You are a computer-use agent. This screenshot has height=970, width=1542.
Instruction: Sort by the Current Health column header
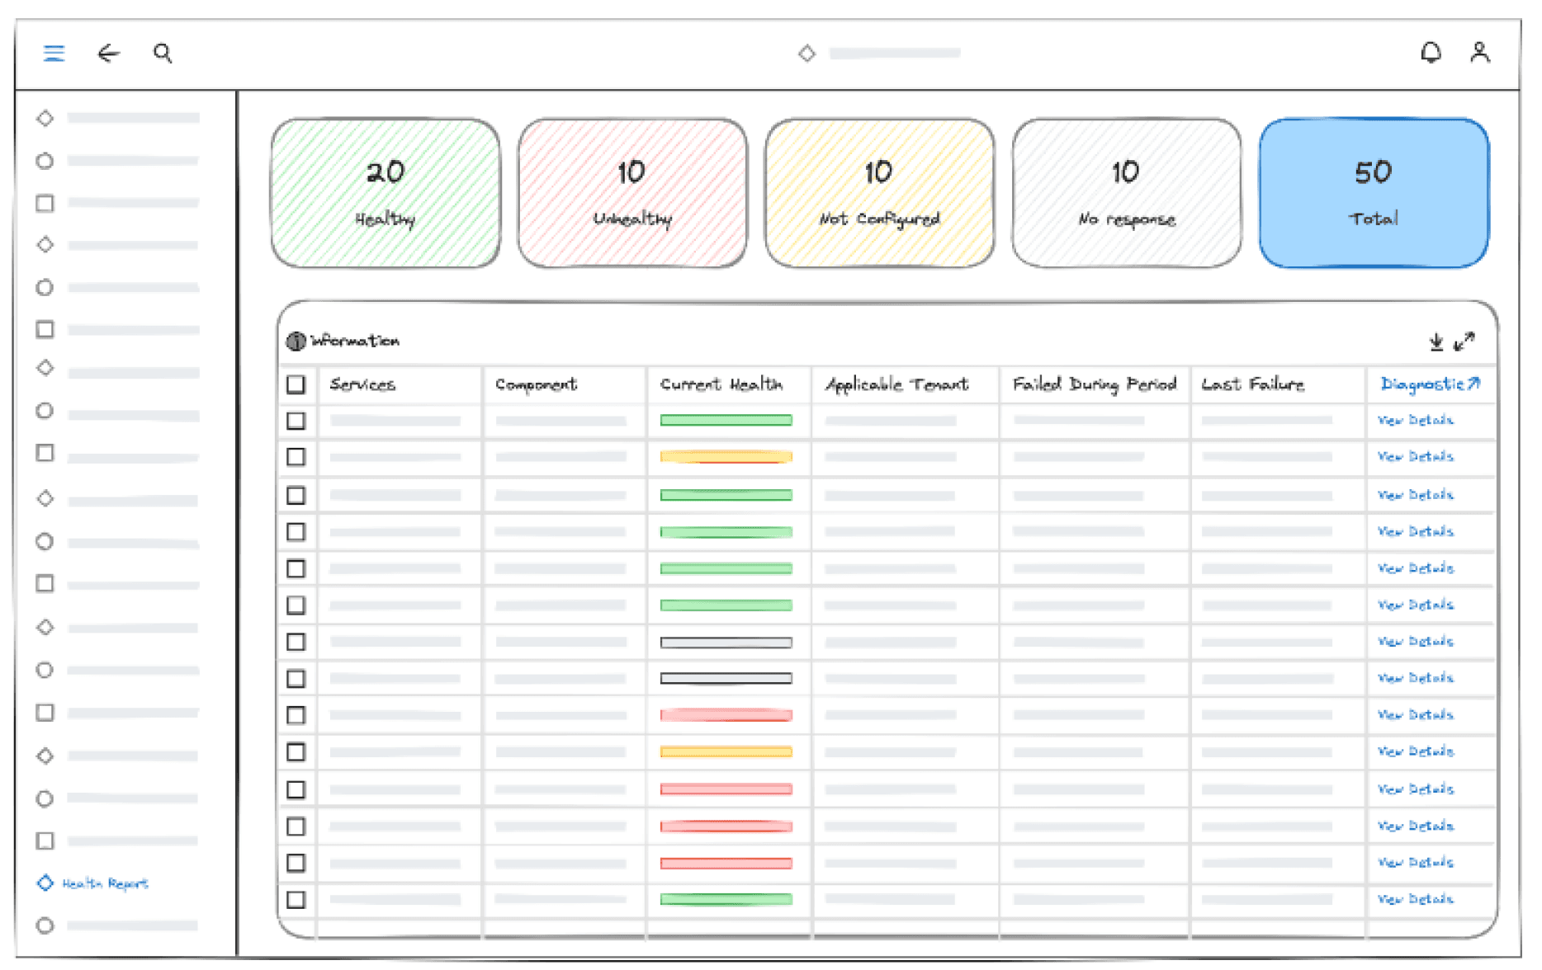(x=721, y=384)
